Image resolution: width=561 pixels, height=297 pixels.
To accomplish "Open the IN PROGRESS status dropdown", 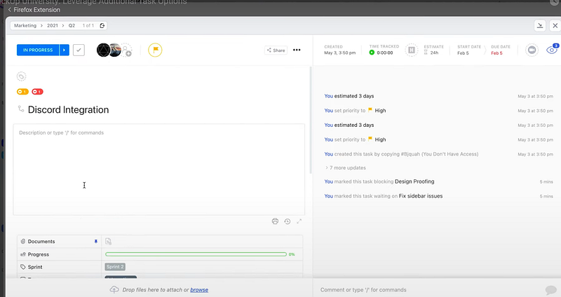I will (x=38, y=50).
